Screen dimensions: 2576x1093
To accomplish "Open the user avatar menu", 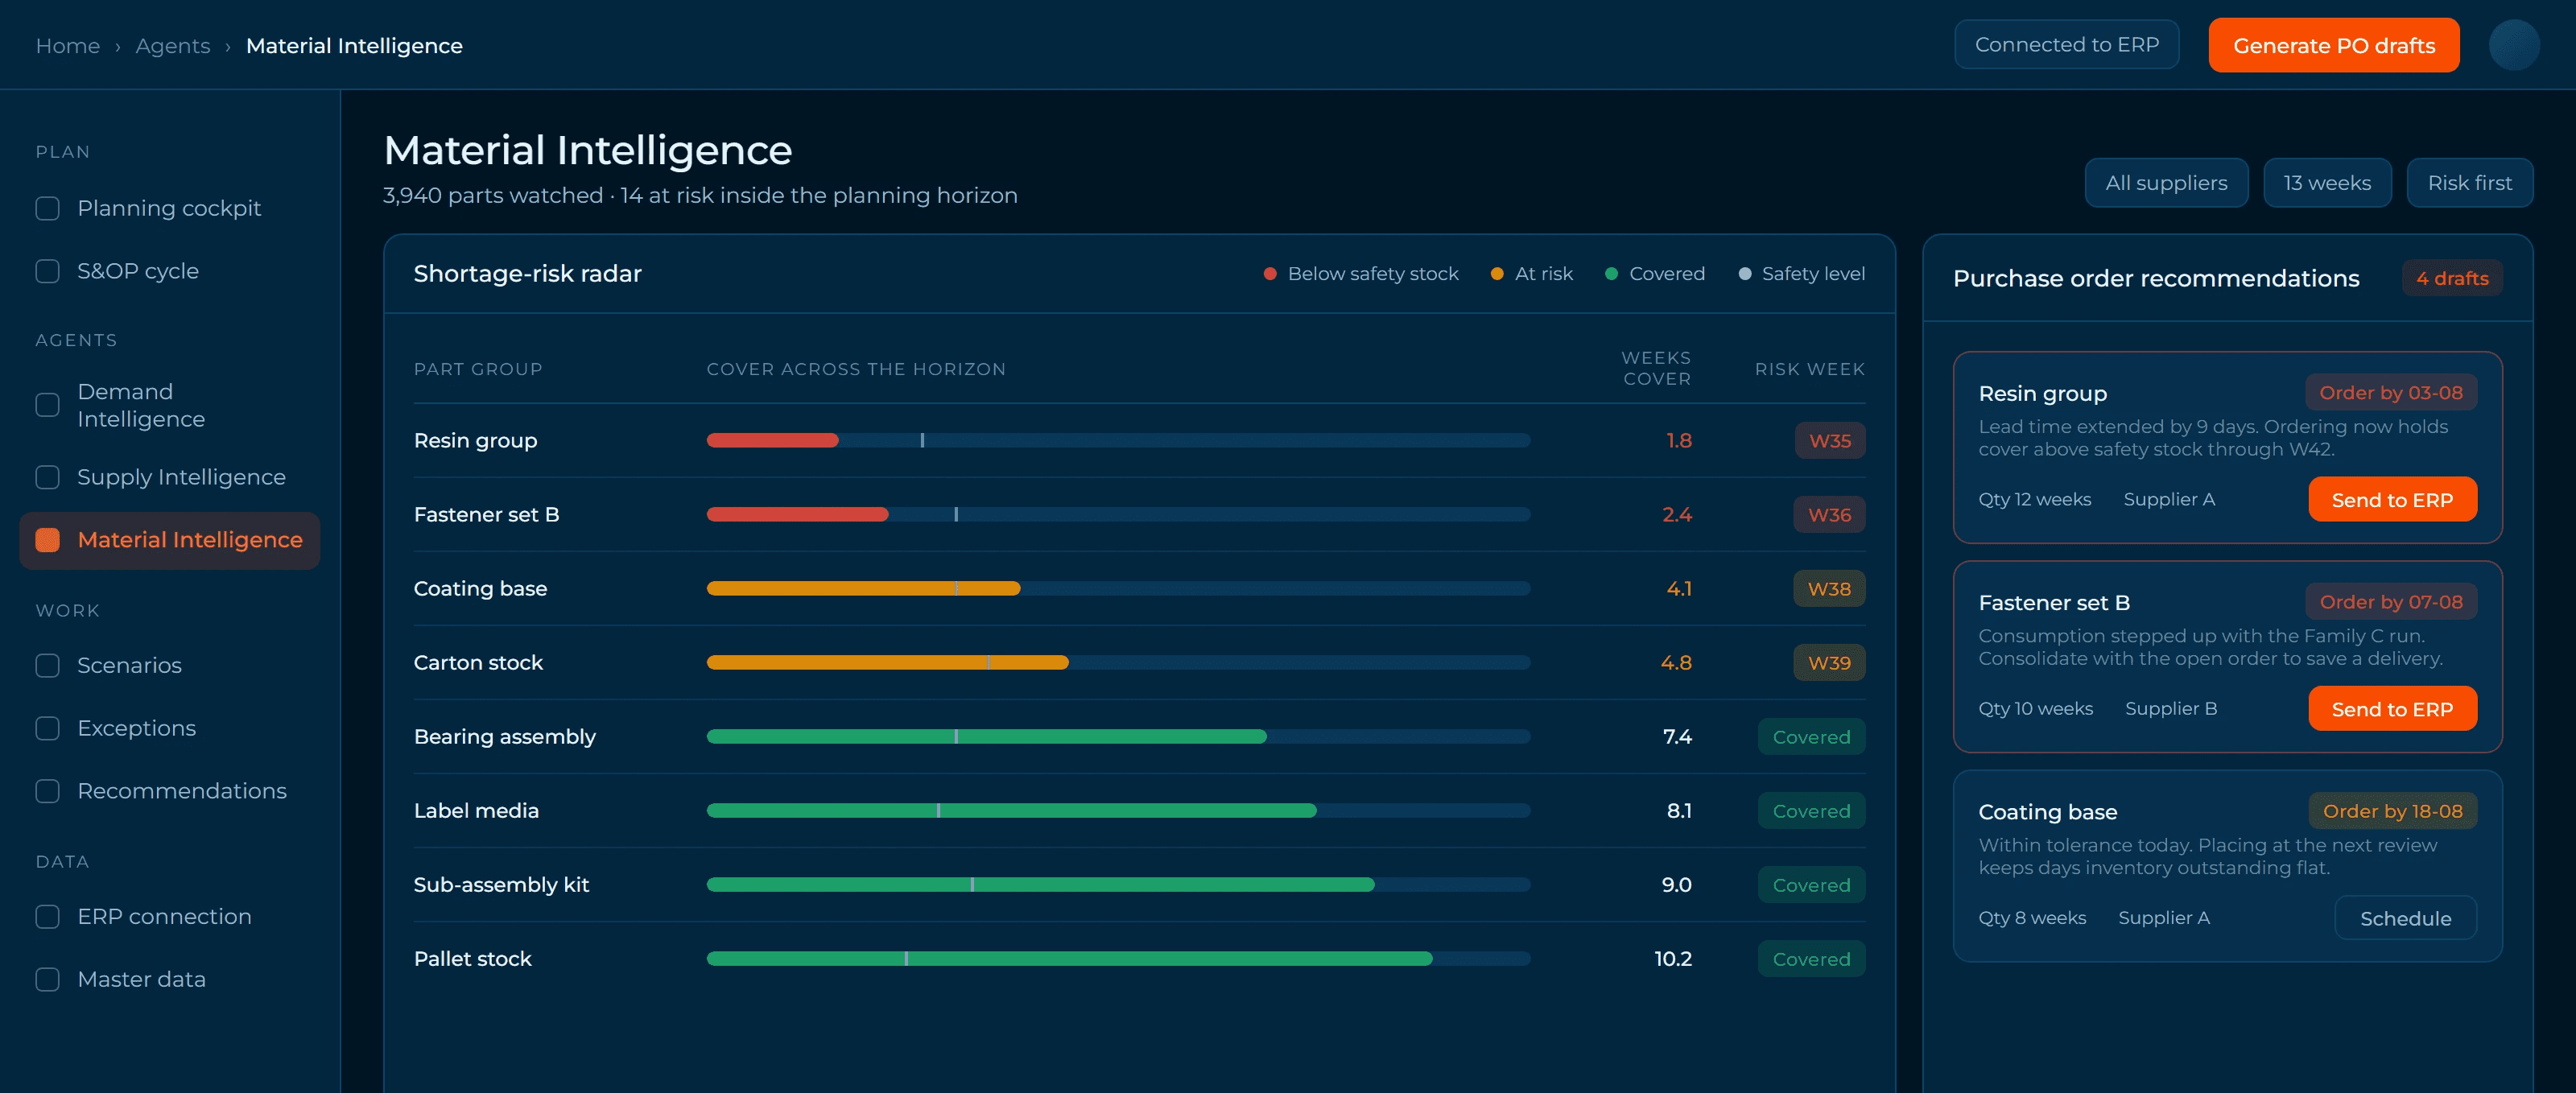I will click(2513, 45).
